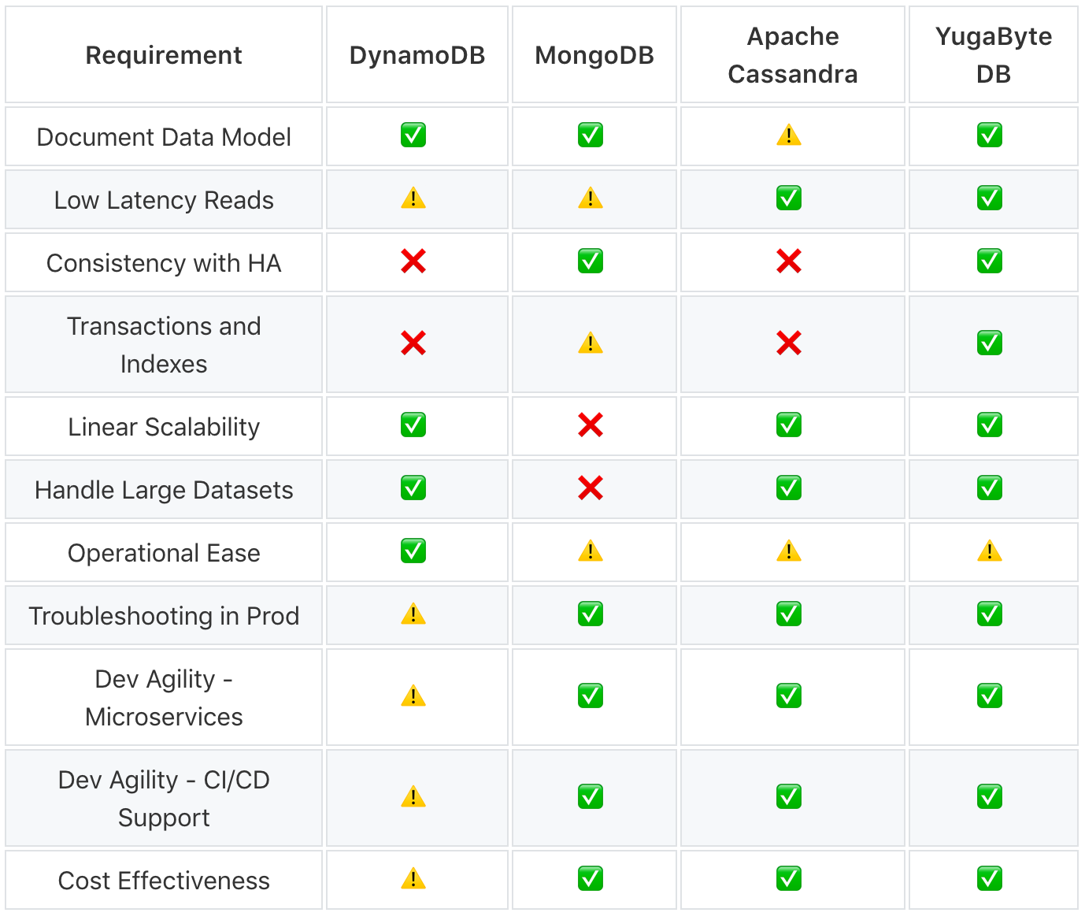The image size is (1085, 920).
Task: Click the Linear Scalability row label
Action: click(164, 427)
